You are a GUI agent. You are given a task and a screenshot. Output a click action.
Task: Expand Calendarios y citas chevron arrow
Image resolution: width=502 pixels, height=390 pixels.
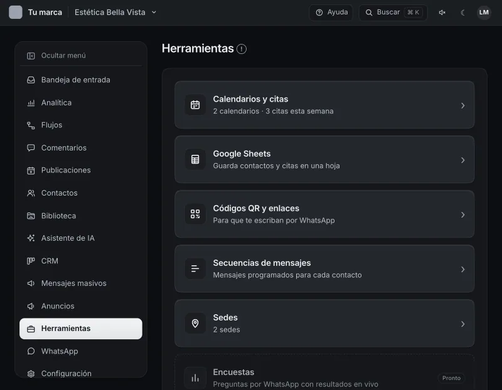click(x=462, y=105)
